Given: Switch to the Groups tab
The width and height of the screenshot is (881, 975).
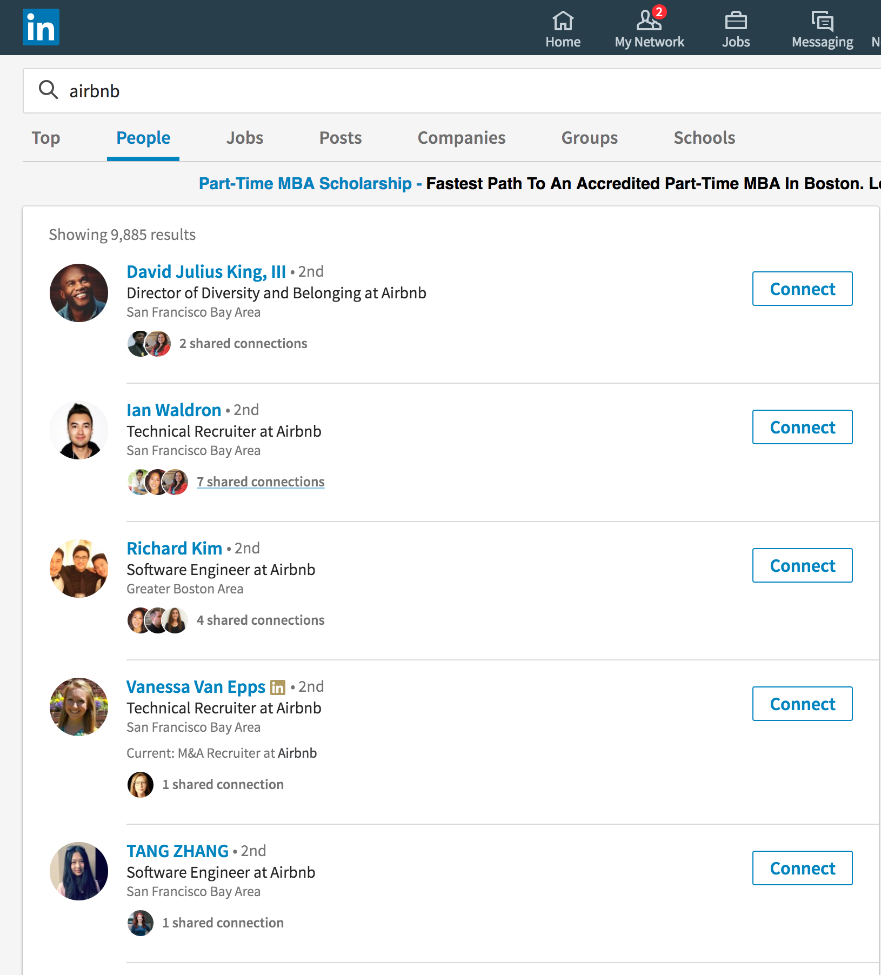Looking at the screenshot, I should 590,138.
